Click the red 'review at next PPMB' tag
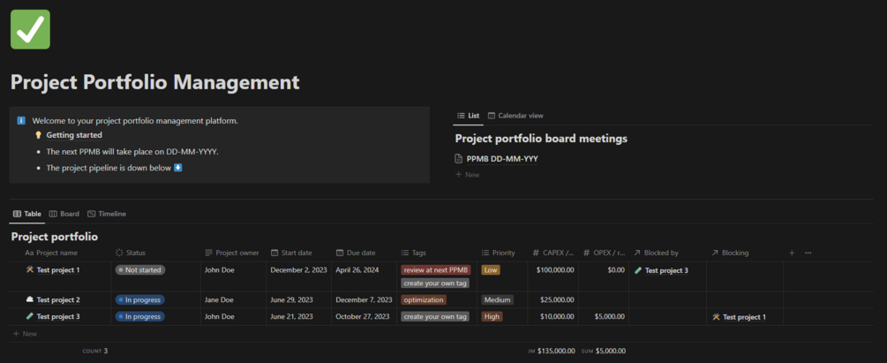 coord(435,270)
